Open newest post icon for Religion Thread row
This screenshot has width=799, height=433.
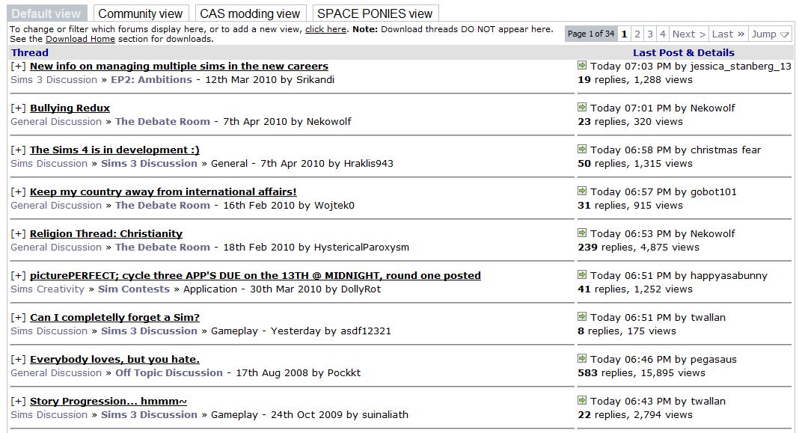(x=582, y=233)
